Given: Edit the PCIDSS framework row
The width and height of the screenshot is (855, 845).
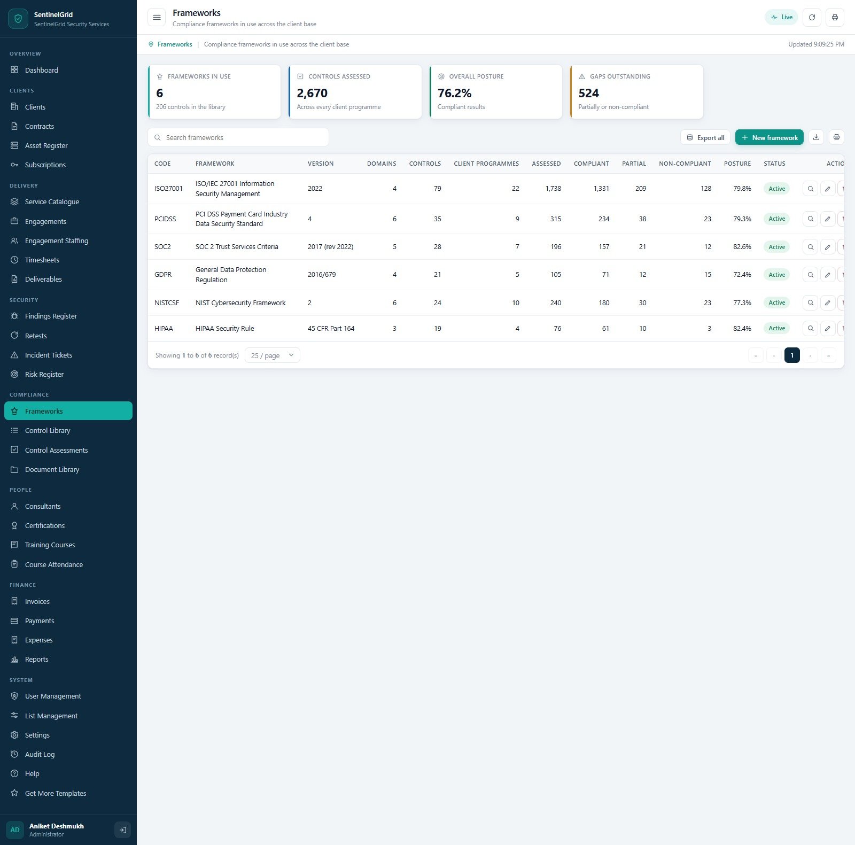Looking at the screenshot, I should pyautogui.click(x=827, y=219).
